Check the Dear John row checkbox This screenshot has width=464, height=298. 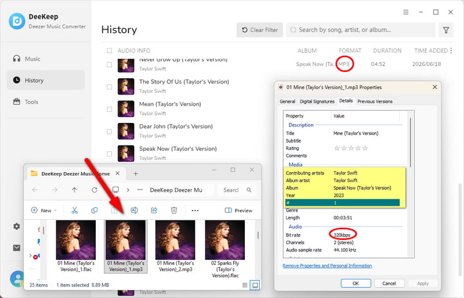(109, 132)
